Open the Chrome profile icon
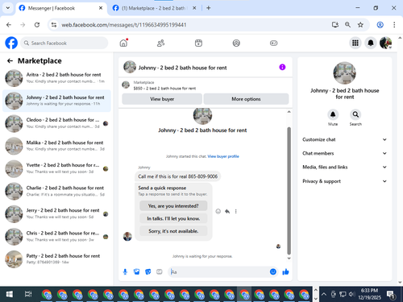The height and width of the screenshot is (302, 403). (380, 25)
